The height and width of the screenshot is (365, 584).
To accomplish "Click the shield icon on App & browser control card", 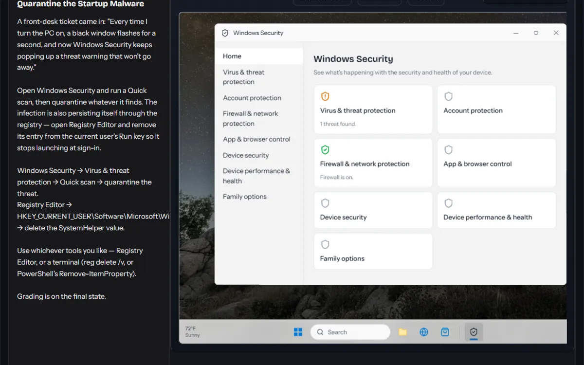I will coord(449,150).
